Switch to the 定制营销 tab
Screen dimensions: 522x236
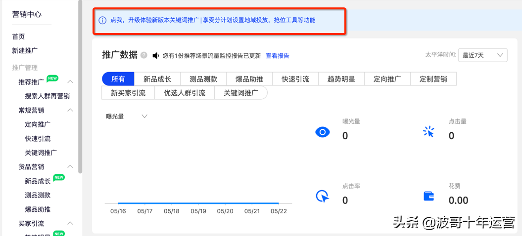[x=433, y=79]
